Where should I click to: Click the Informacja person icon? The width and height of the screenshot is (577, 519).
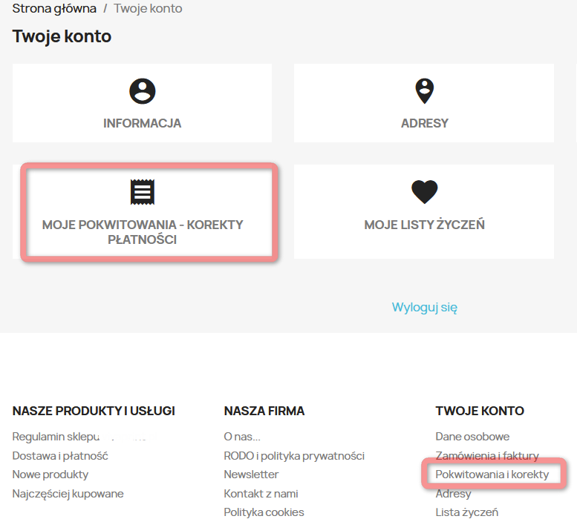click(x=142, y=91)
